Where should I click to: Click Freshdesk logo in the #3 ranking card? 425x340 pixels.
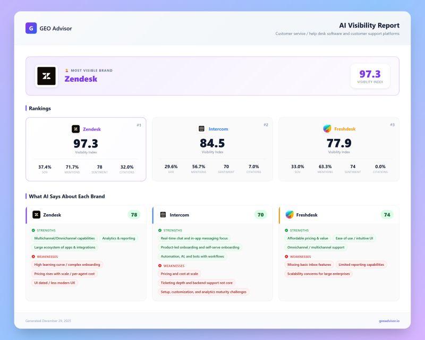point(327,128)
